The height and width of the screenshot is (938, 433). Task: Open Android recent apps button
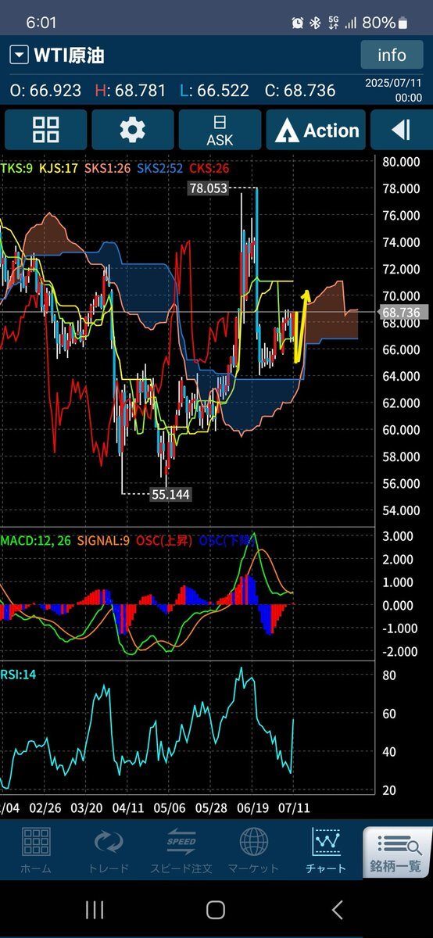click(94, 909)
